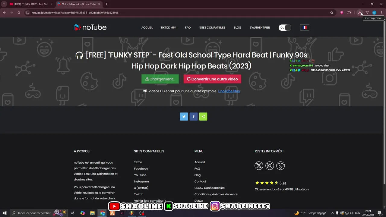Open the tab search dropdown arrow
Image resolution: width=386 pixels, height=217 pixels.
(4, 4)
